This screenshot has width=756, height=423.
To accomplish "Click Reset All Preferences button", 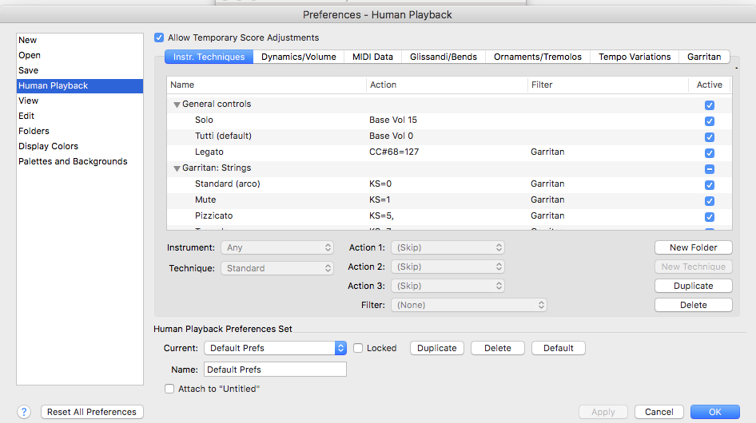I will tap(92, 412).
